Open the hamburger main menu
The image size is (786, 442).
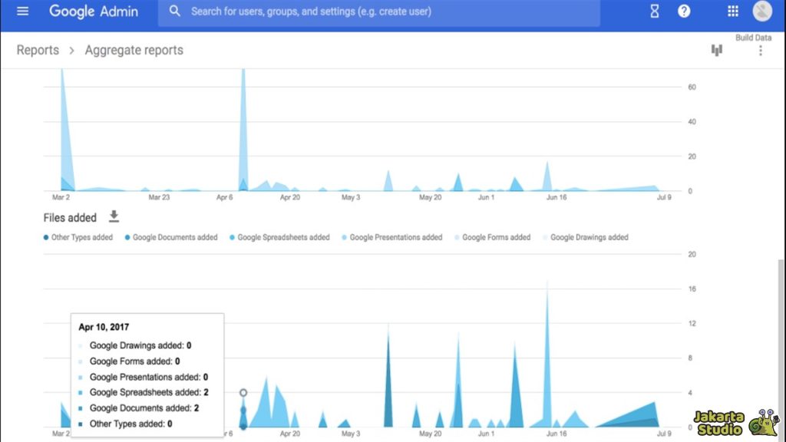pos(22,11)
